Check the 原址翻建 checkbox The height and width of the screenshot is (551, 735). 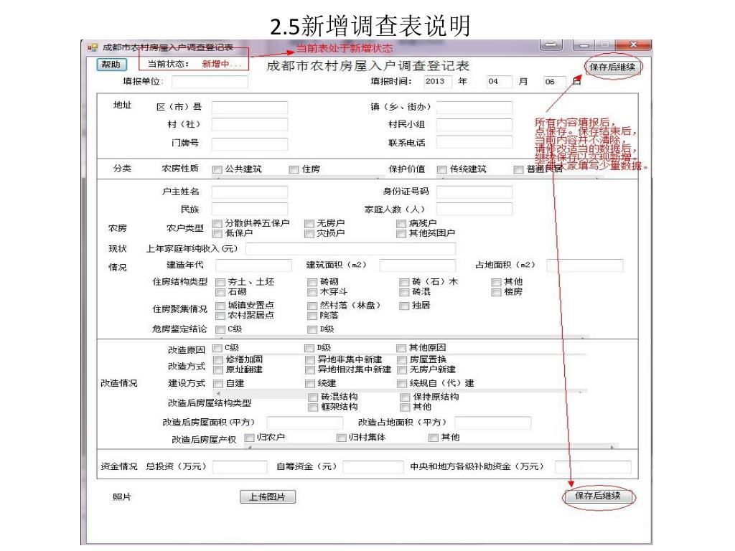[218, 370]
